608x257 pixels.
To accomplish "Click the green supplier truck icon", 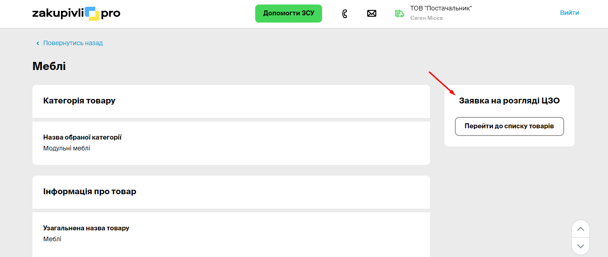I will point(399,14).
